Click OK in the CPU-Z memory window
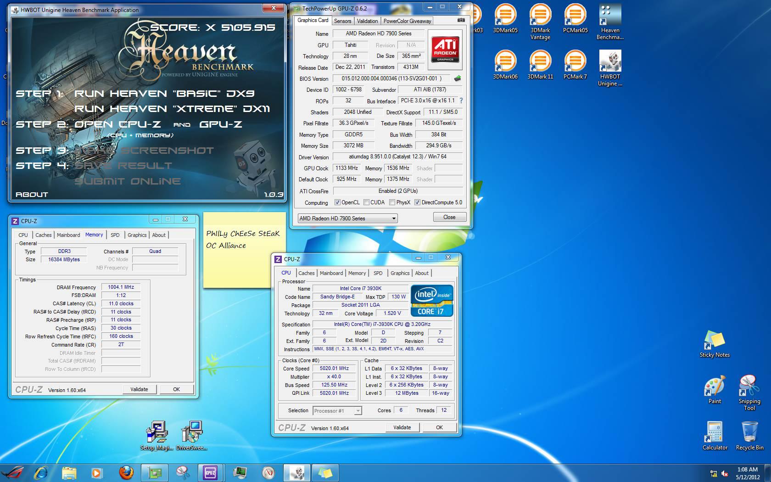 point(176,389)
